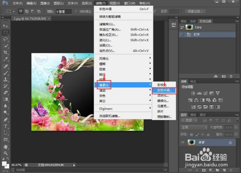Select the Dodge tool
Image resolution: width=241 pixels, height=173 pixels.
click(5, 112)
